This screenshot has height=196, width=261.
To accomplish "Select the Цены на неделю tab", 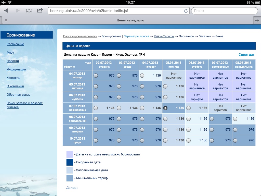I will pyautogui.click(x=130, y=20).
